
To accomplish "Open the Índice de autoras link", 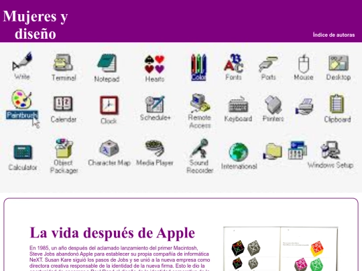I will click(334, 35).
